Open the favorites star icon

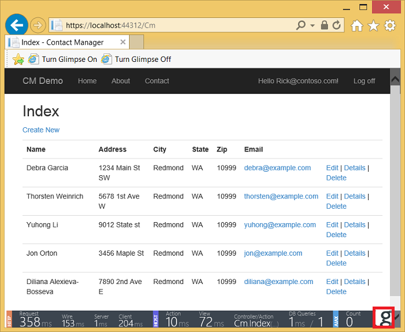(373, 25)
